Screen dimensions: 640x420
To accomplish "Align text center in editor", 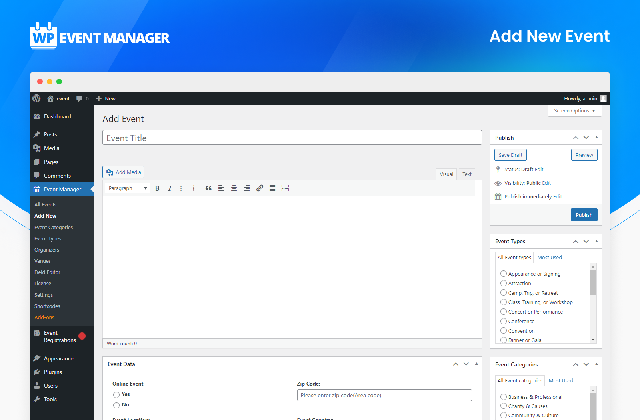I will (234, 188).
